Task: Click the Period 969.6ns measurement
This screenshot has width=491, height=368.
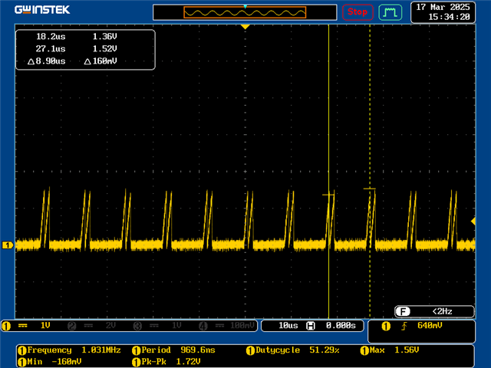Action: [174, 350]
